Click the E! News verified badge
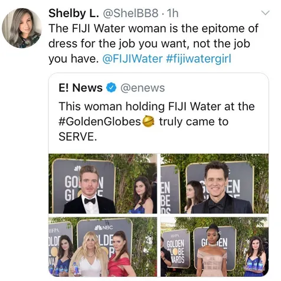This screenshot has width=281, height=281. click(x=112, y=87)
